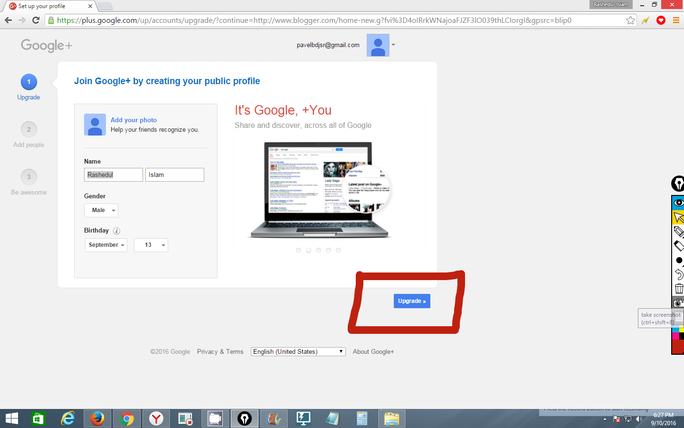Click the volume speaker tray icon
The width and height of the screenshot is (684, 428).
[x=639, y=419]
